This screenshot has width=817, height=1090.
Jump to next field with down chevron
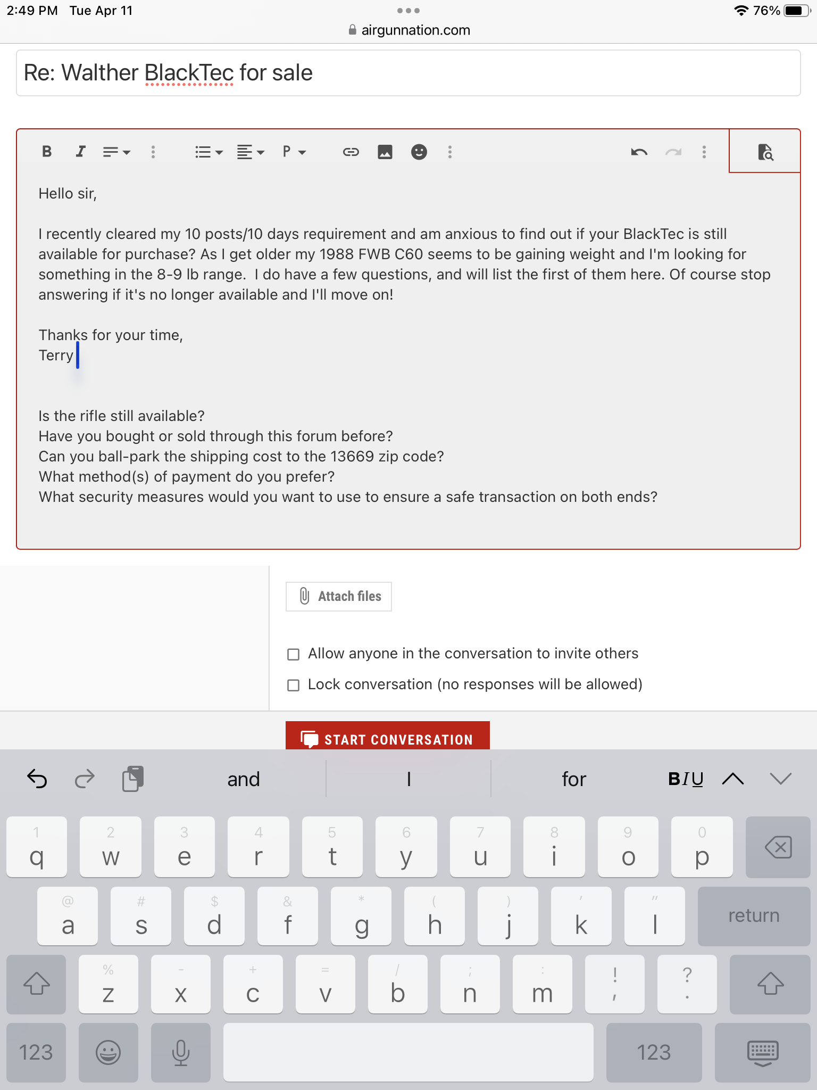[x=781, y=779]
